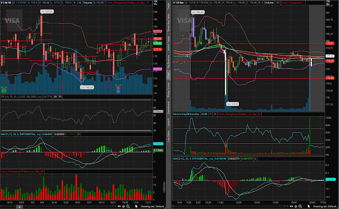Click the time-axis settings icon below left chart
The height and width of the screenshot is (209, 339).
pyautogui.click(x=19, y=207)
